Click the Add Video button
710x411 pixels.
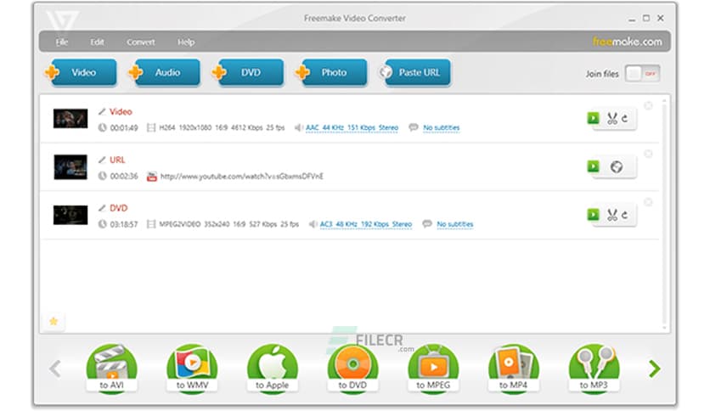[x=82, y=72]
